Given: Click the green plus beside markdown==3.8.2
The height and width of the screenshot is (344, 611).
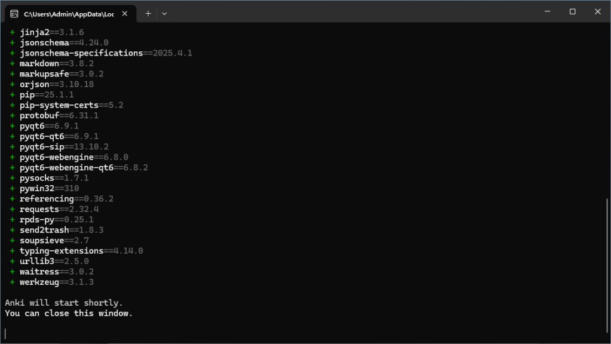Looking at the screenshot, I should [12, 63].
